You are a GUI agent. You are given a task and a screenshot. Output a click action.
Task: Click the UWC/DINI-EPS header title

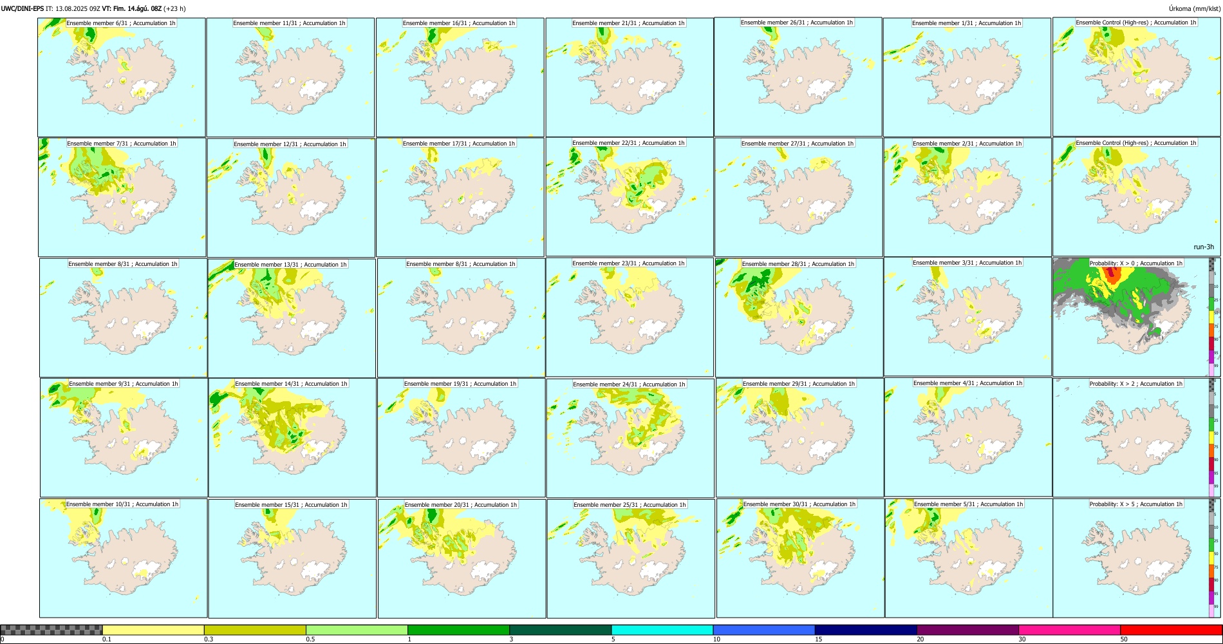[23, 9]
